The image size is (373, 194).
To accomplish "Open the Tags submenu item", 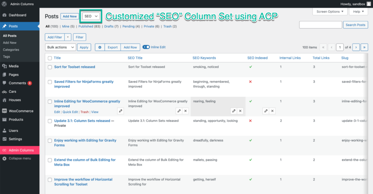I will (x=7, y=56).
